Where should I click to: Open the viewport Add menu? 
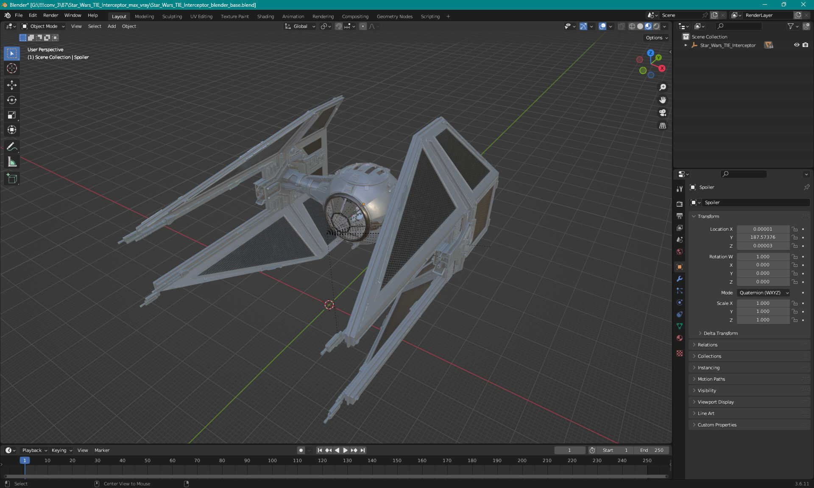[112, 26]
